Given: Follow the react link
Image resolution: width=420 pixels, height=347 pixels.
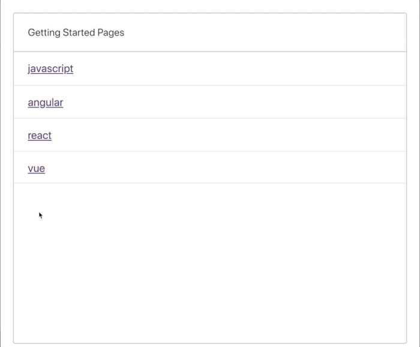Looking at the screenshot, I should click(40, 135).
